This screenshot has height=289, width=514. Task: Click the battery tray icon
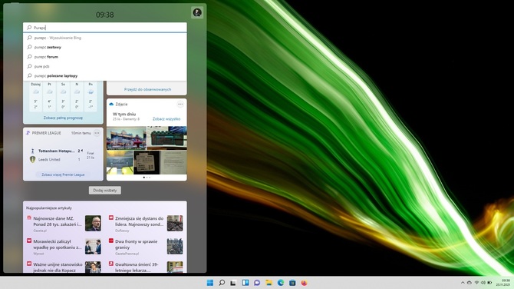click(489, 283)
